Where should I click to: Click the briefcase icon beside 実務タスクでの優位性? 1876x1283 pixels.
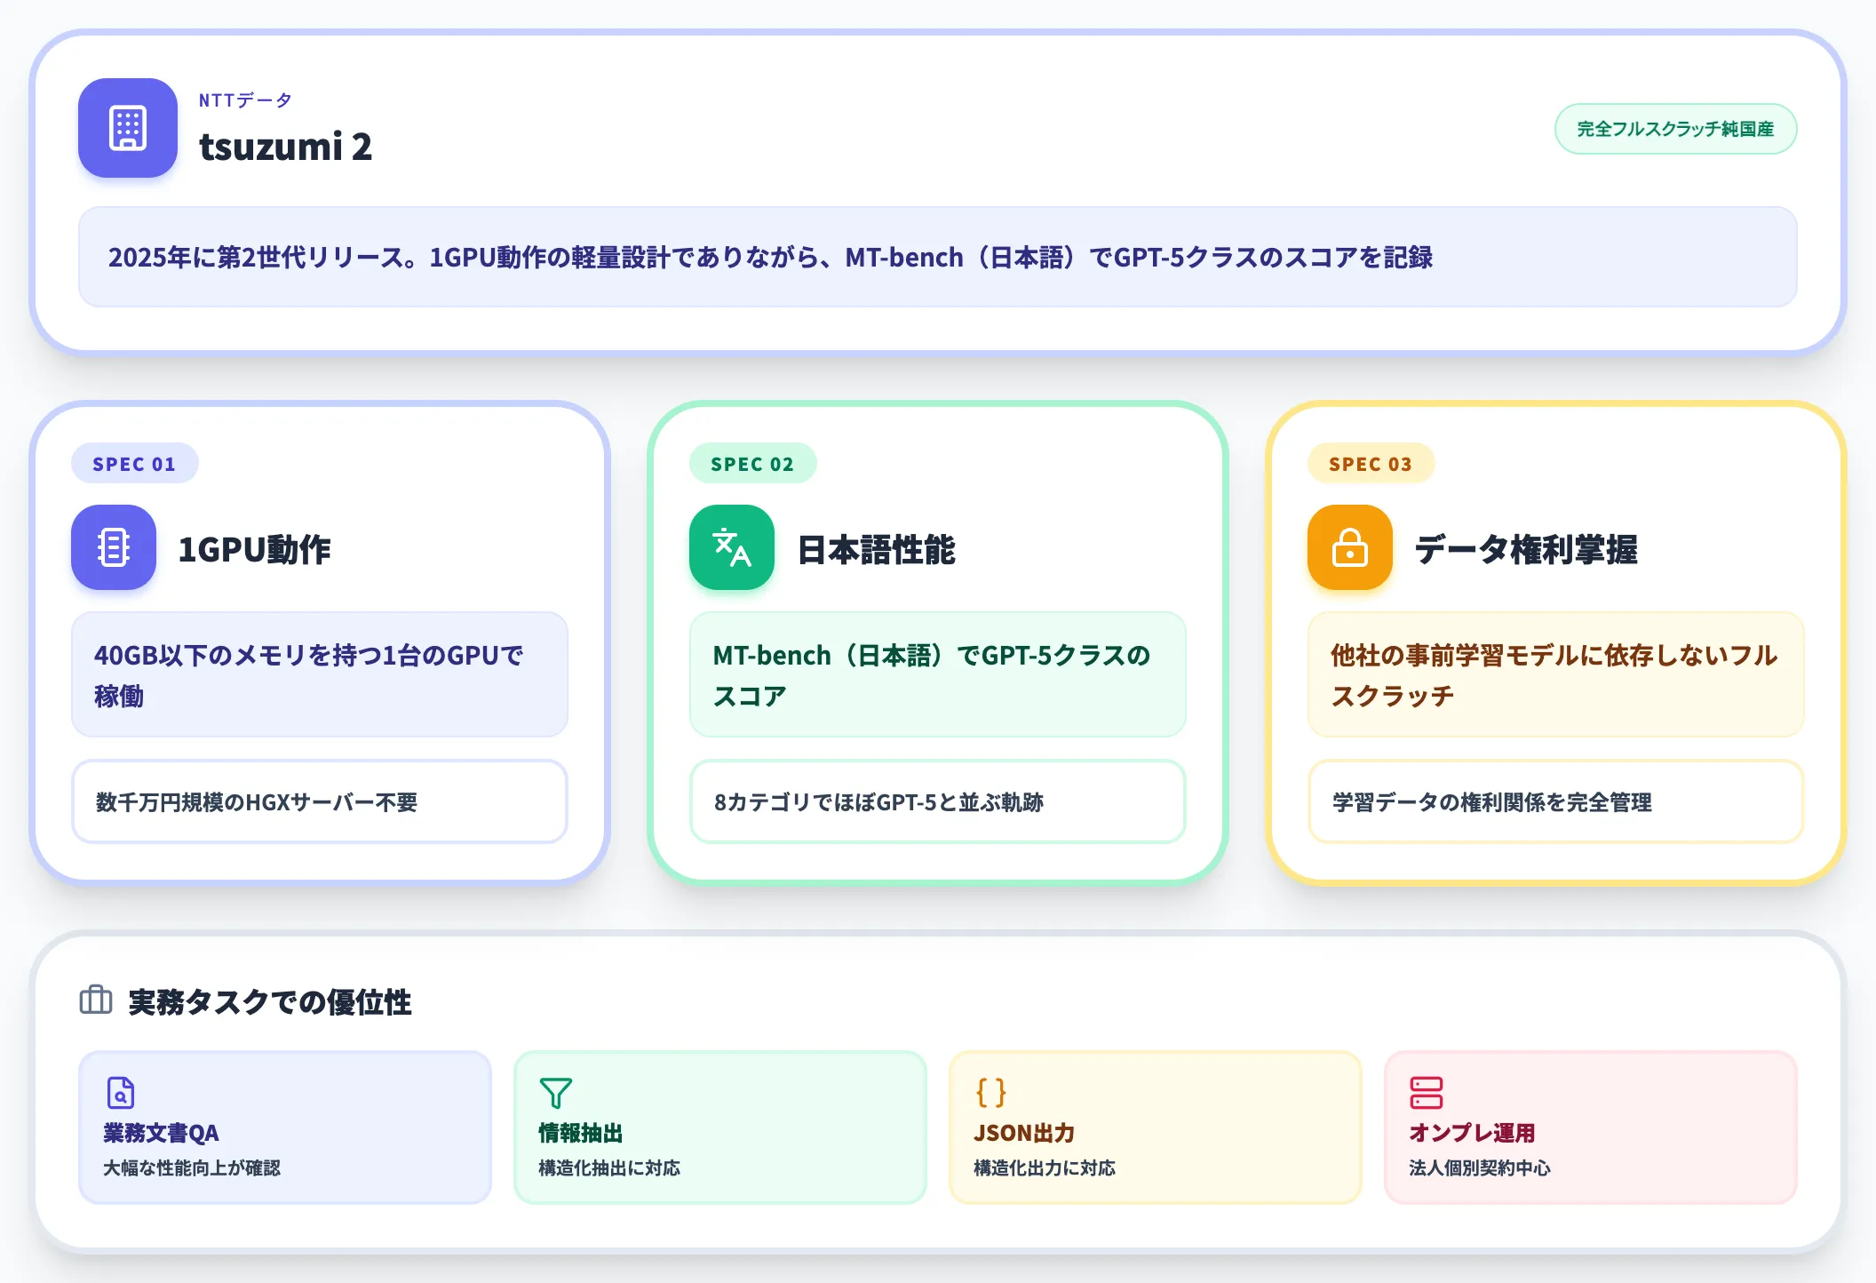point(96,1000)
